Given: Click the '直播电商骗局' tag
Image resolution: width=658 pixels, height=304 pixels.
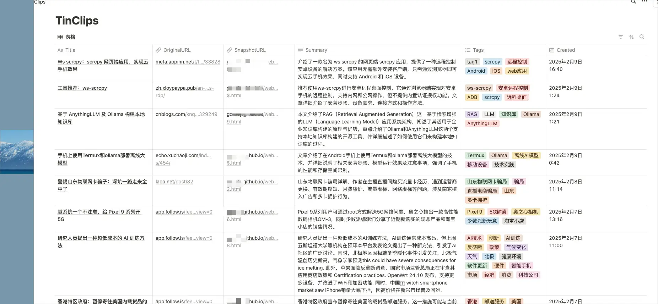Looking at the screenshot, I should [482, 191].
